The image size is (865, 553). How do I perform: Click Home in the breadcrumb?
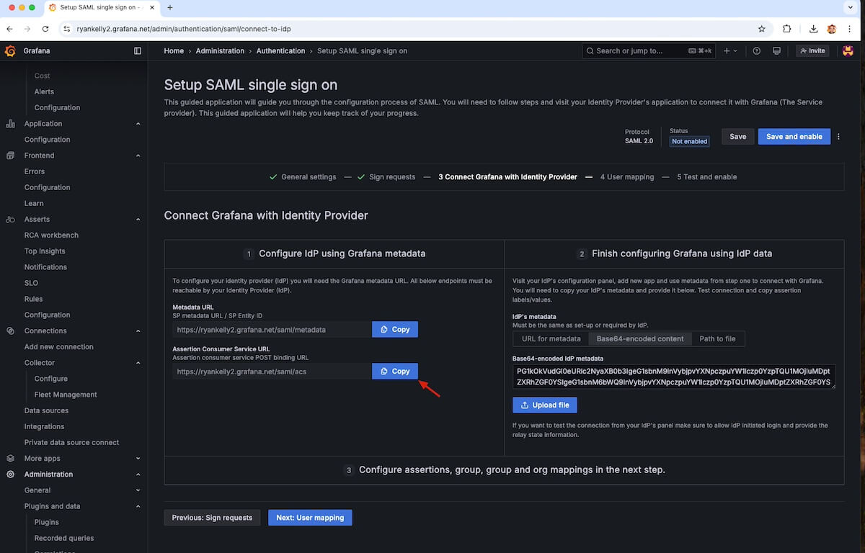[x=174, y=51]
